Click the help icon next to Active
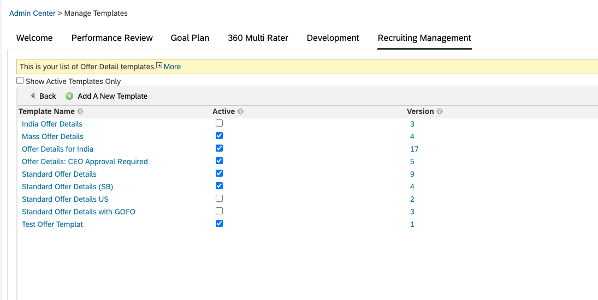 tap(240, 112)
